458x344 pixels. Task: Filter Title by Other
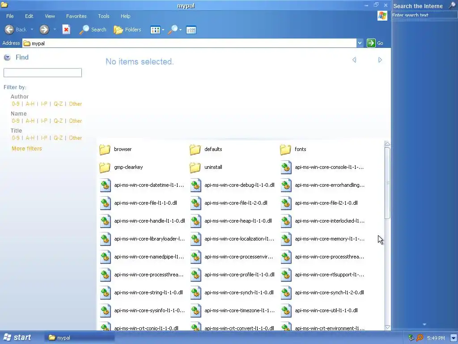pyautogui.click(x=75, y=138)
